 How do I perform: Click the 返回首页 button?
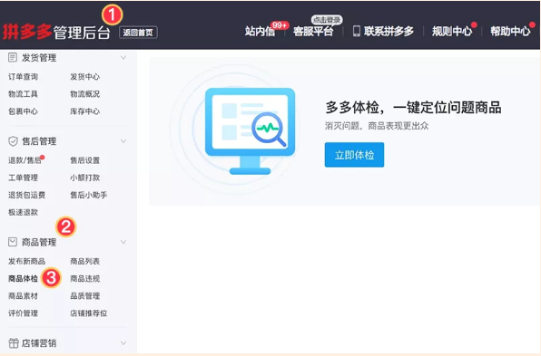[x=138, y=33]
